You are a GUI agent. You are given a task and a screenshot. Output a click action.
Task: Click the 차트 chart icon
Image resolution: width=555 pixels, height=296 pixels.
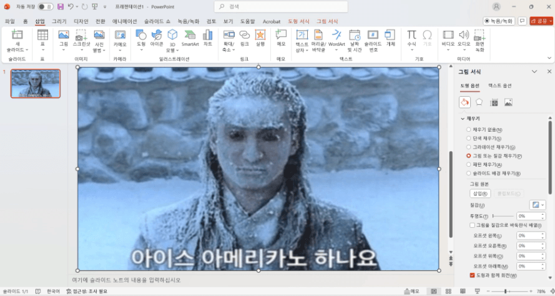(208, 35)
